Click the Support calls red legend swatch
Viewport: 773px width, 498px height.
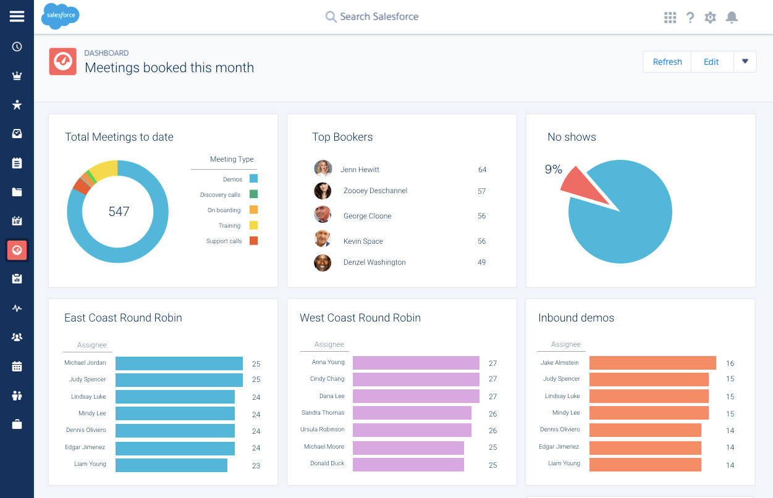[253, 241]
